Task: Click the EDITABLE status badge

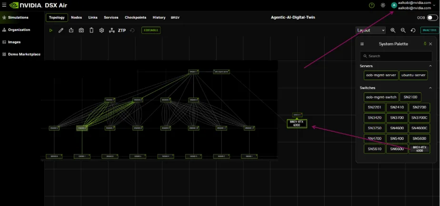Action: [x=151, y=31]
